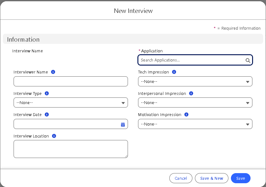This screenshot has height=187, width=266.
Task: Click into the Search Applications field
Action: coord(191,60)
